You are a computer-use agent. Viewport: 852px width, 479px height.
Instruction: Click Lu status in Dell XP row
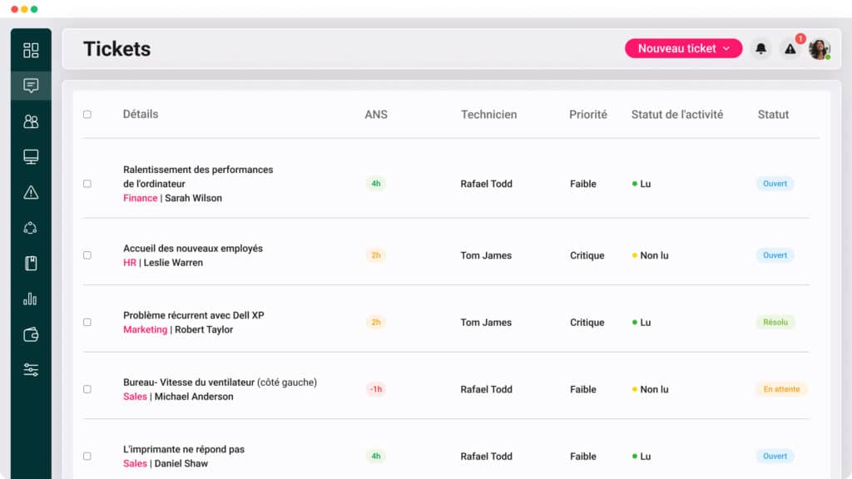coord(641,323)
